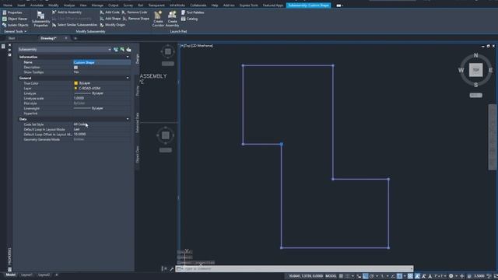498x280 pixels.
Task: Collapse the Data section
Action: (128, 119)
